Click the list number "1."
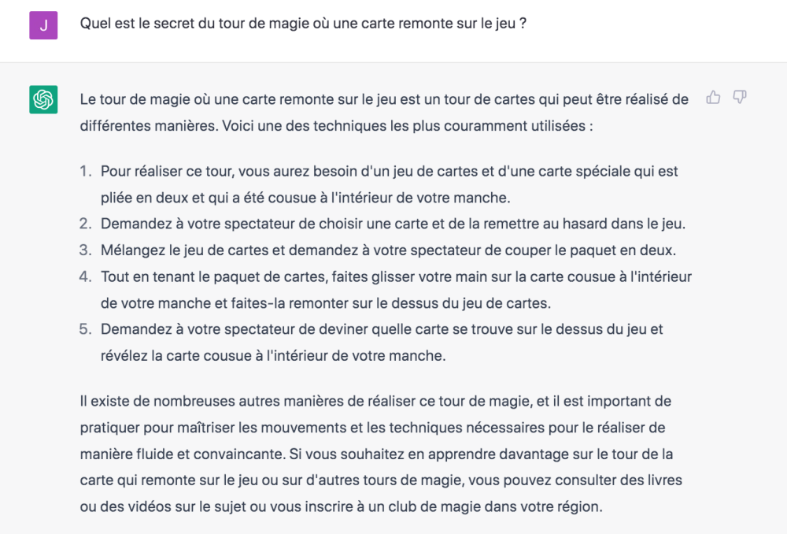787x534 pixels. (86, 171)
